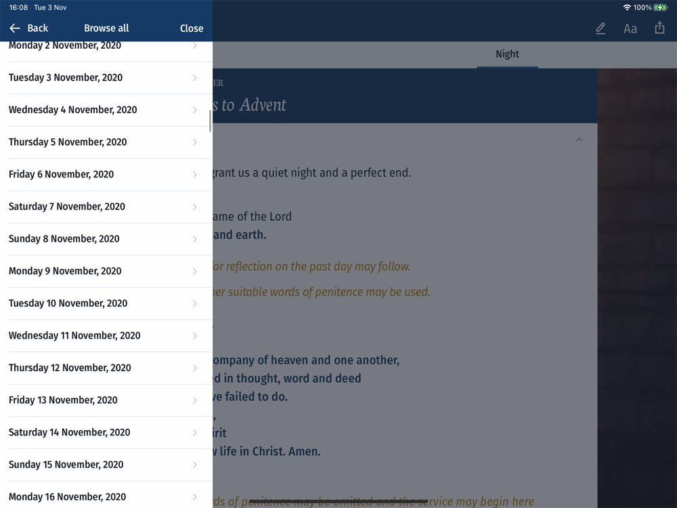Collapse the section with the up chevron
This screenshot has width=677, height=508.
coord(579,140)
